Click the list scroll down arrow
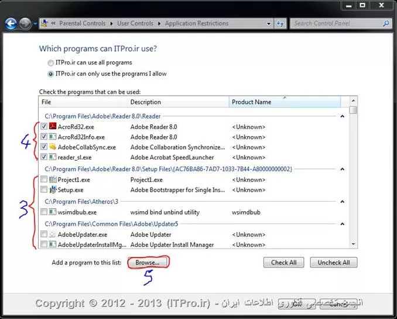Viewport: 397px width, 319px height. [353, 244]
